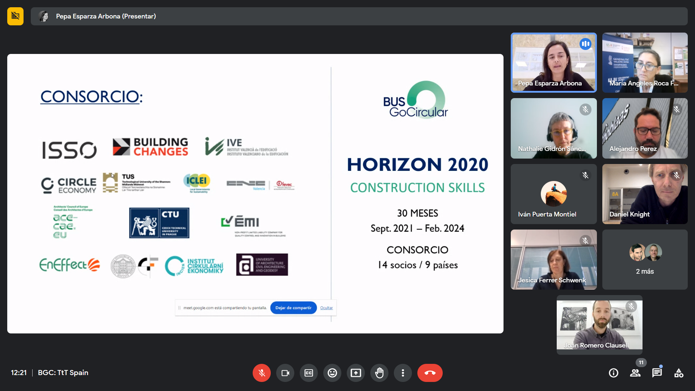Click the 'Ocultar' link
The width and height of the screenshot is (695, 391).
tap(327, 308)
